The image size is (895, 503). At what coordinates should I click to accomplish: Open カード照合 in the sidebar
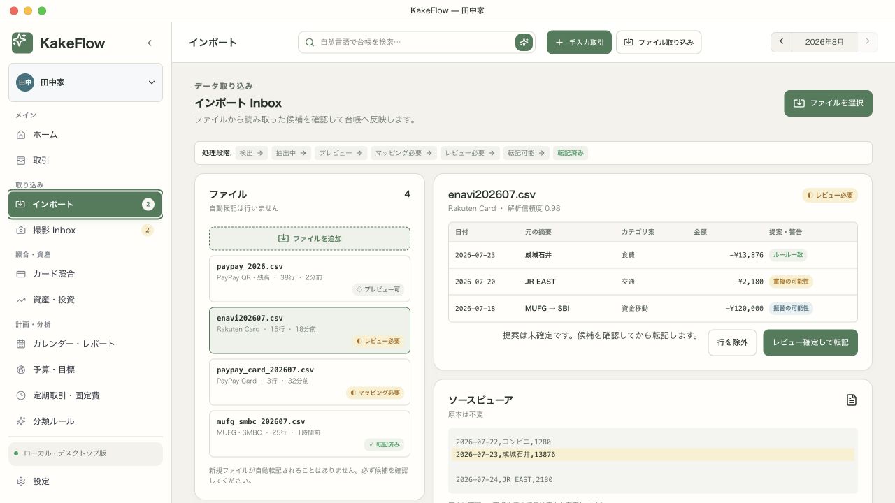(85, 274)
